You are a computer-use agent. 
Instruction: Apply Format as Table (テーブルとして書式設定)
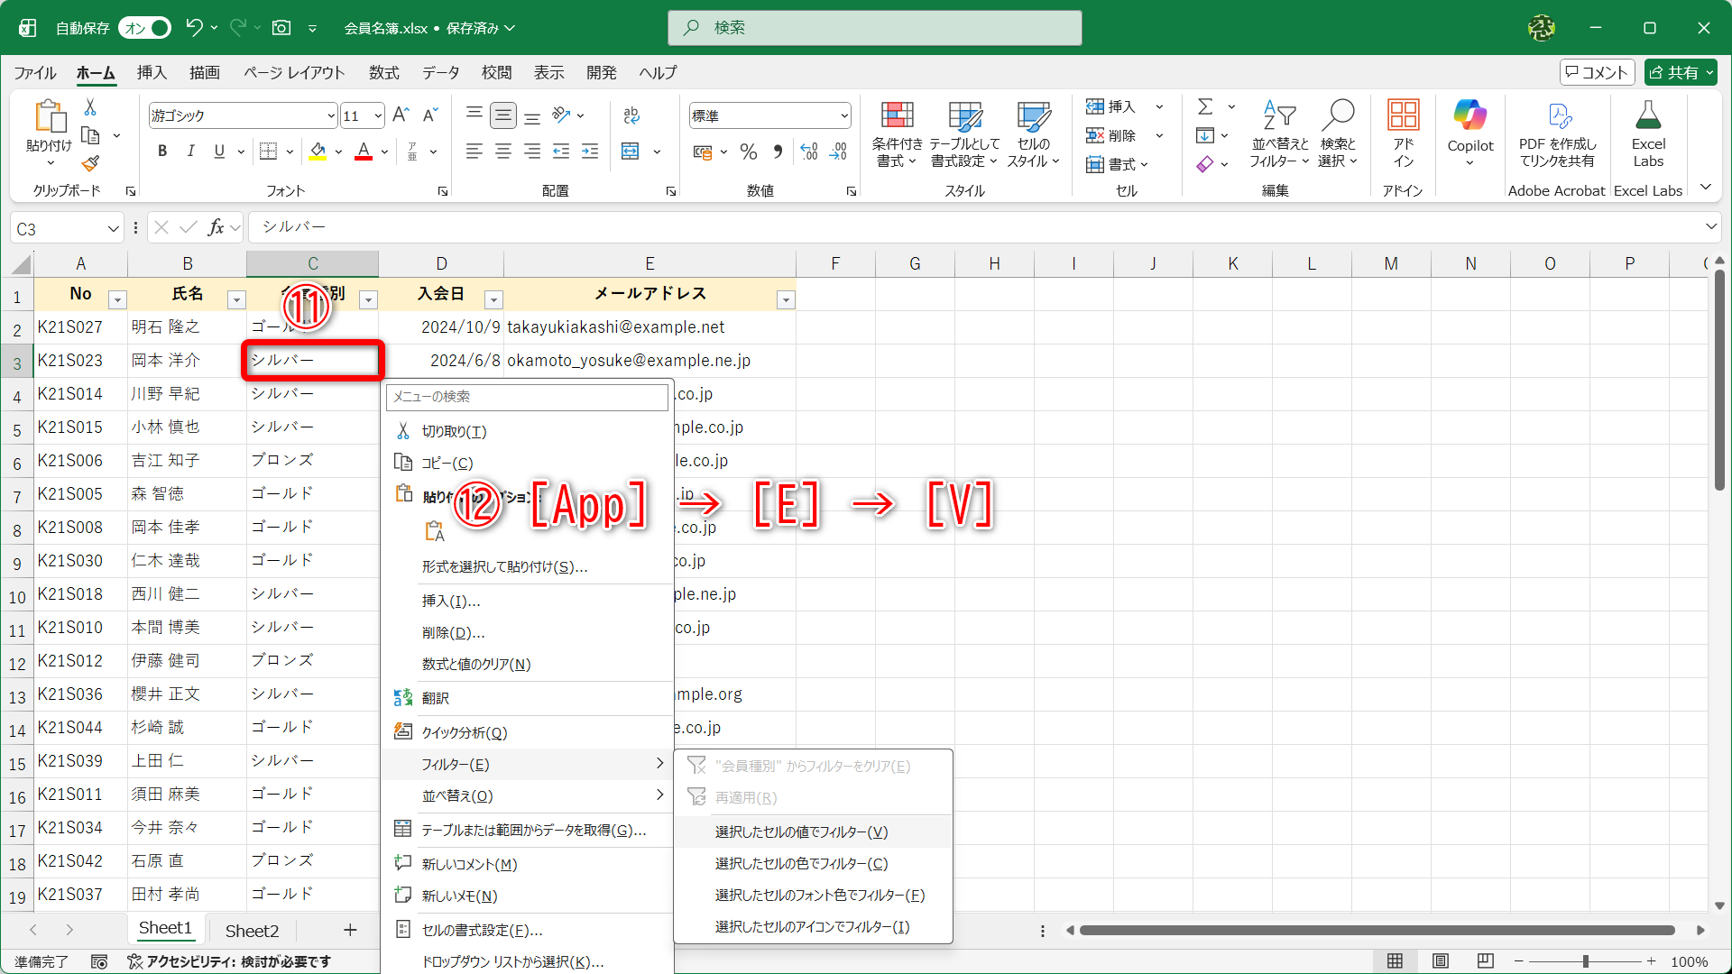pyautogui.click(x=963, y=133)
